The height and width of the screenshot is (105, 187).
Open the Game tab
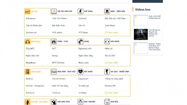click(x=90, y=41)
